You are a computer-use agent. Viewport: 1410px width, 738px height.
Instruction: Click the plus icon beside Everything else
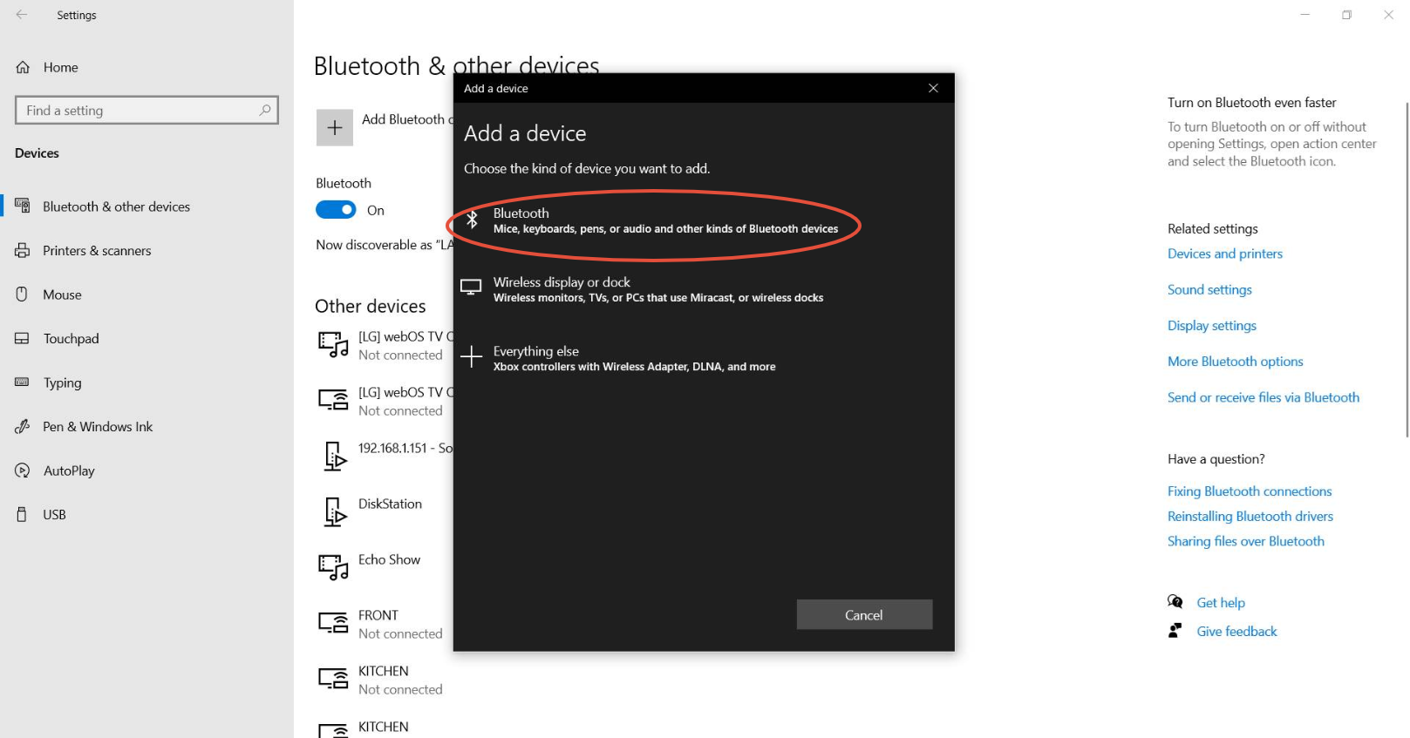coord(471,356)
